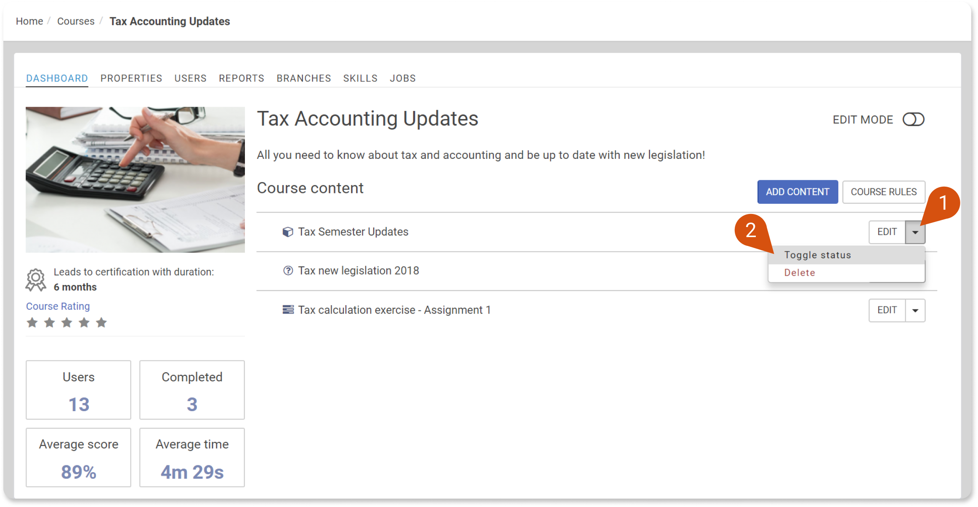
Task: Open the Tax Semester Updates content item
Action: (353, 232)
